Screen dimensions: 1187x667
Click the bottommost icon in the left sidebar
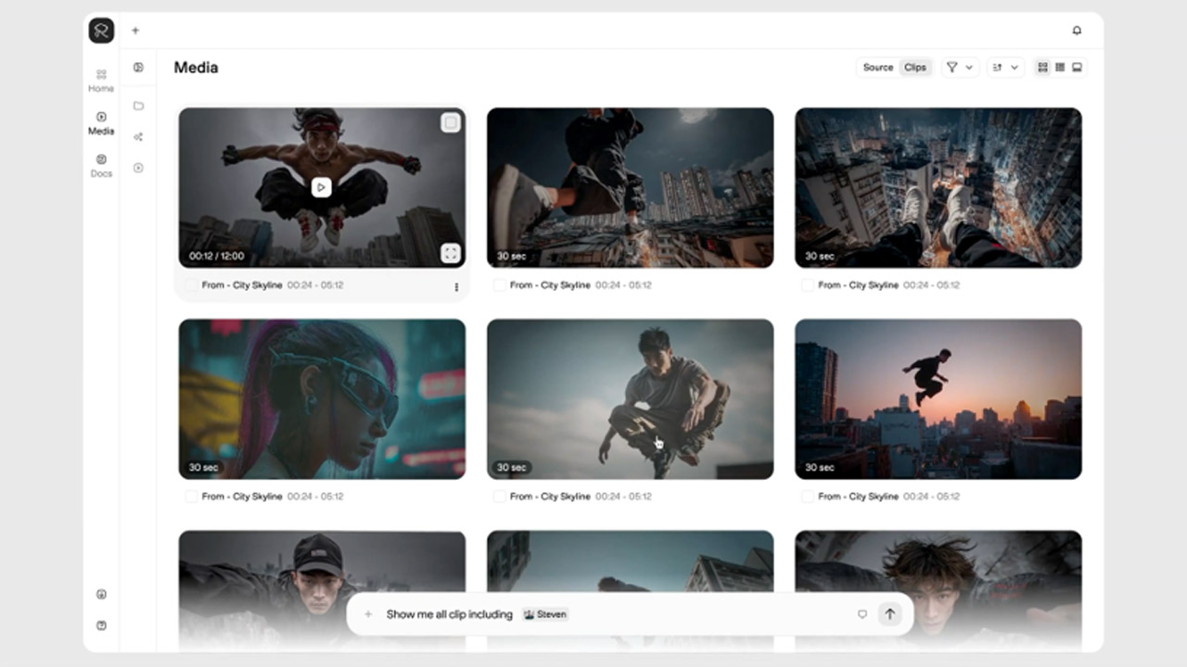[101, 625]
